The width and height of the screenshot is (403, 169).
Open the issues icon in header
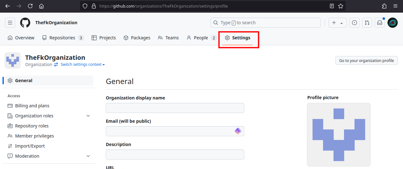coord(355,23)
